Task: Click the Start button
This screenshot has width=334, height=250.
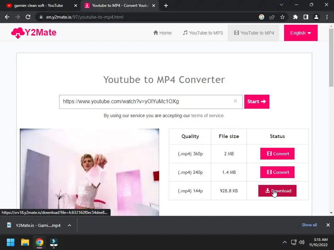Action: pyautogui.click(x=257, y=102)
